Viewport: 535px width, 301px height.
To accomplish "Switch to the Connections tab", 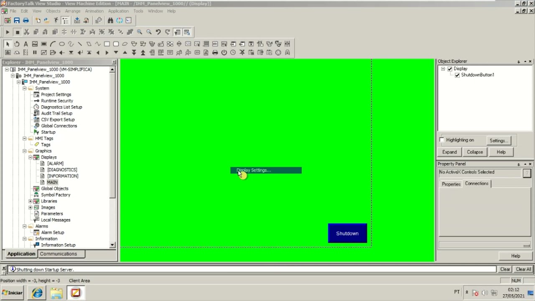I will [476, 184].
